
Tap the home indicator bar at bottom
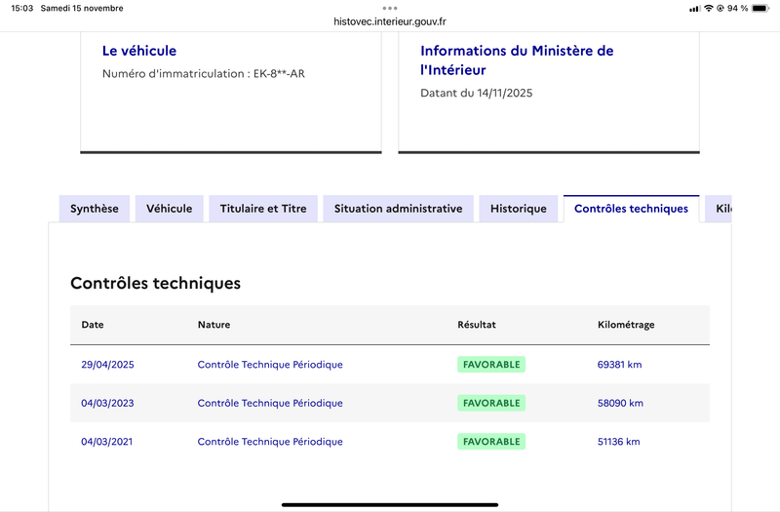[x=390, y=504]
